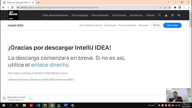Click the blue Descargar button
The width and height of the screenshot is (192, 108).
coord(172,25)
